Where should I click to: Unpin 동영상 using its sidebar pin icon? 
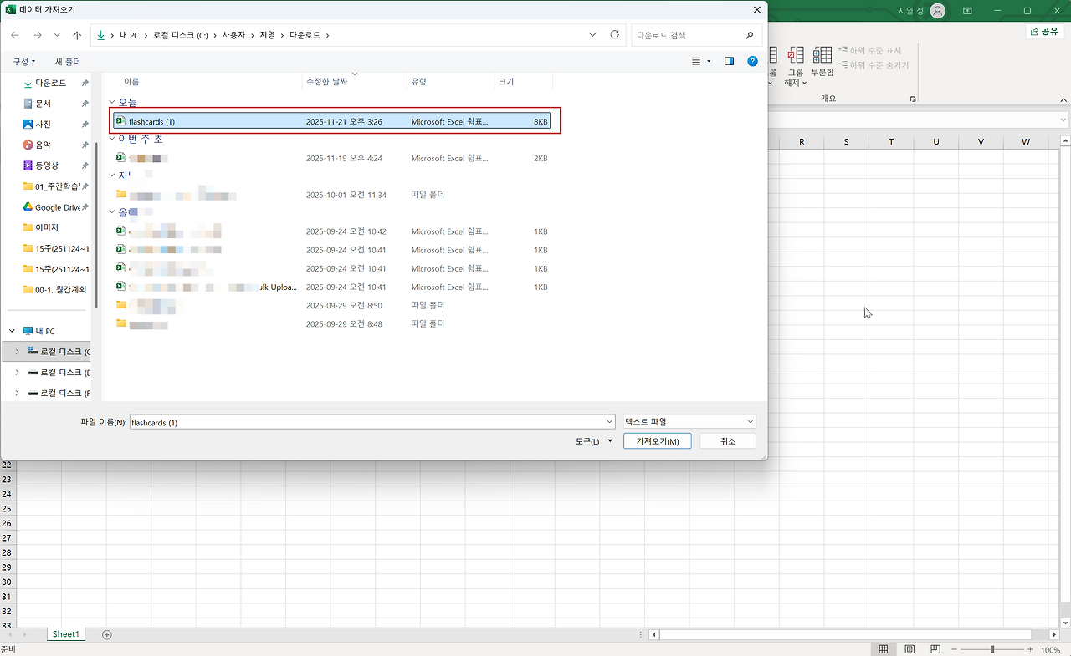85,165
